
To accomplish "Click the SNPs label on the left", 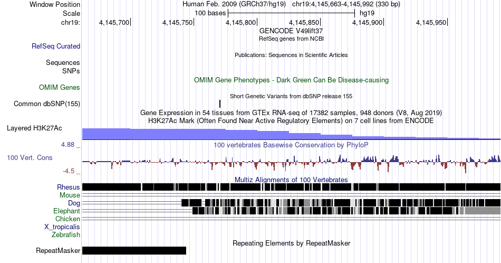I will [x=71, y=71].
